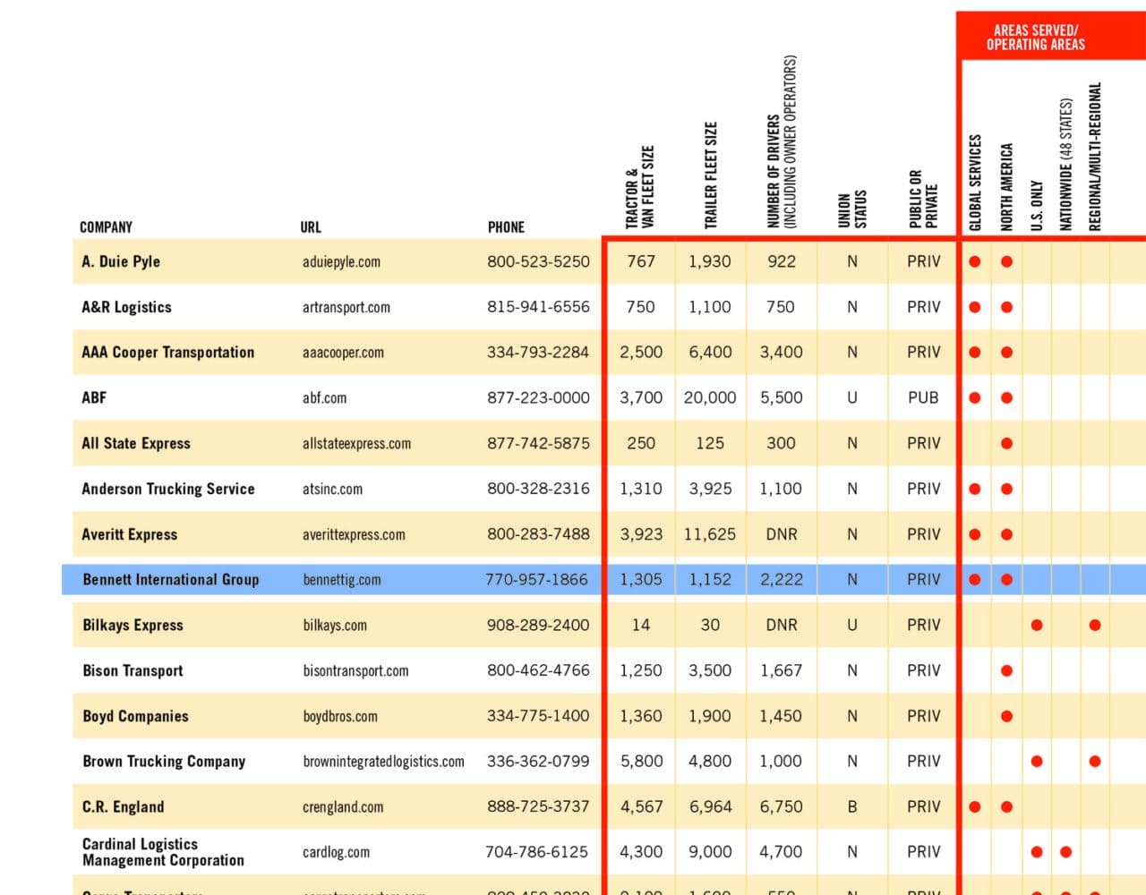Viewport: 1146px width, 895px height.
Task: Open bennettig.com in highlighted row
Action: click(342, 580)
